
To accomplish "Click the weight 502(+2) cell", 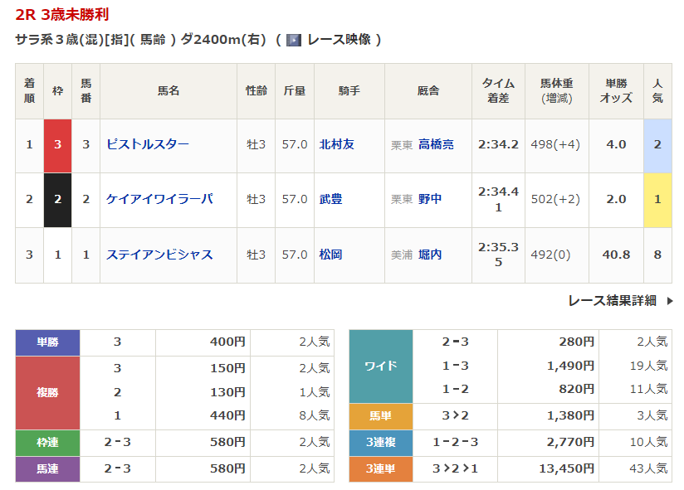I will [x=556, y=200].
